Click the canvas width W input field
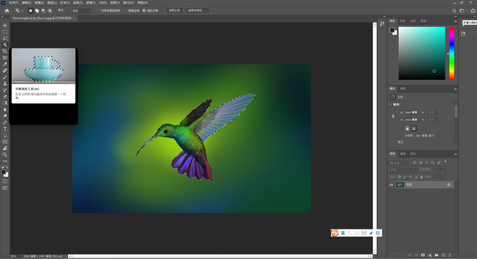477x259 pixels. [x=411, y=113]
